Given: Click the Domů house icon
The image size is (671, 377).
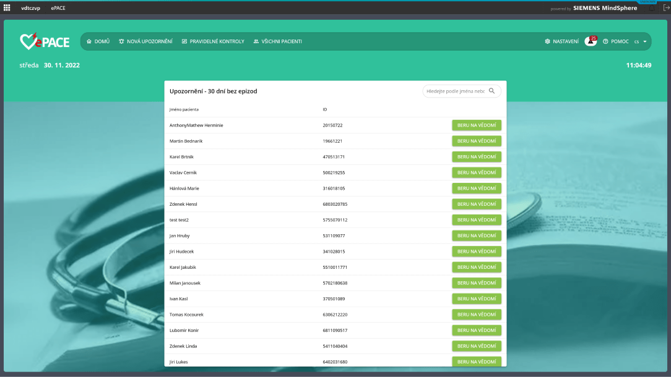Looking at the screenshot, I should 89,41.
